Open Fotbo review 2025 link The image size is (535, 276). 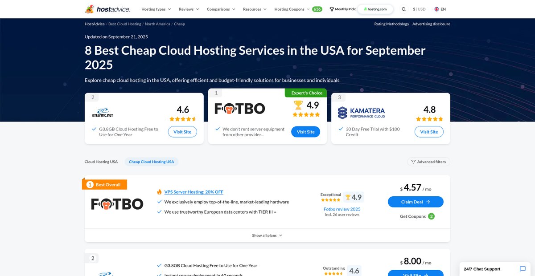(x=342, y=209)
